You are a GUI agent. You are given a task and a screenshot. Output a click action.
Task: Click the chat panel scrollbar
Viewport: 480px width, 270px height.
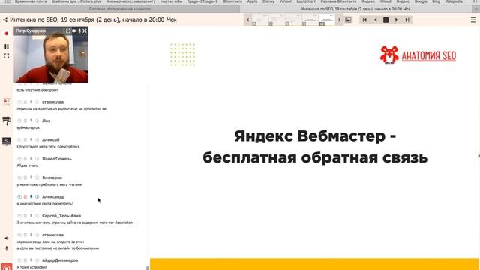[147, 268]
